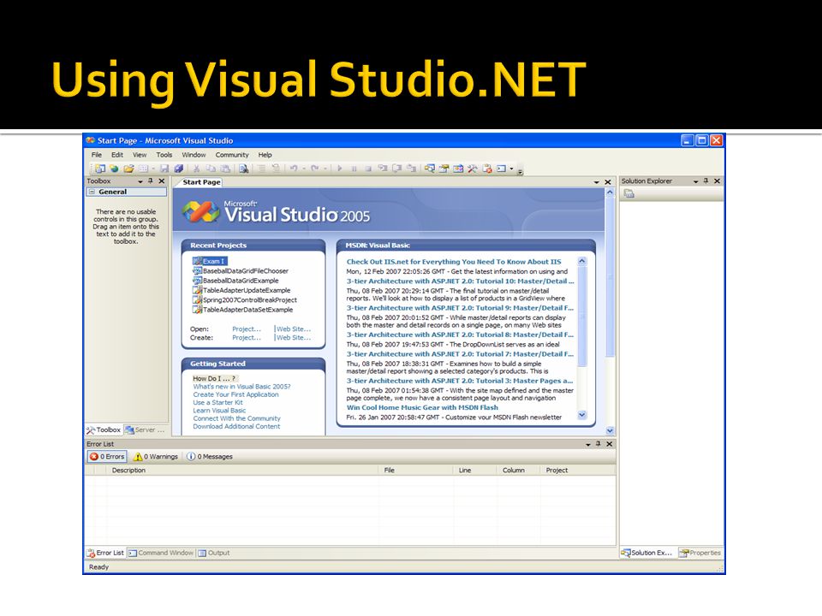The width and height of the screenshot is (822, 616).
Task: Open the Undo history dropdown arrow
Action: [x=303, y=169]
